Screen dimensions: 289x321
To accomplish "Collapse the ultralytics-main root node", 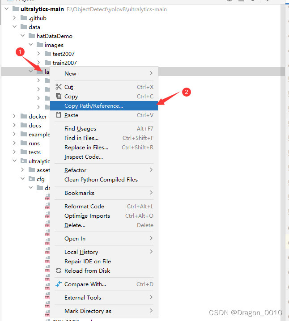I will coord(7,9).
